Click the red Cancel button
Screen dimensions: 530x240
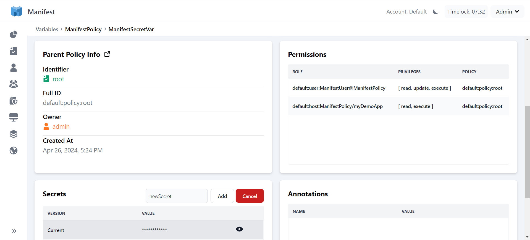pos(250,196)
